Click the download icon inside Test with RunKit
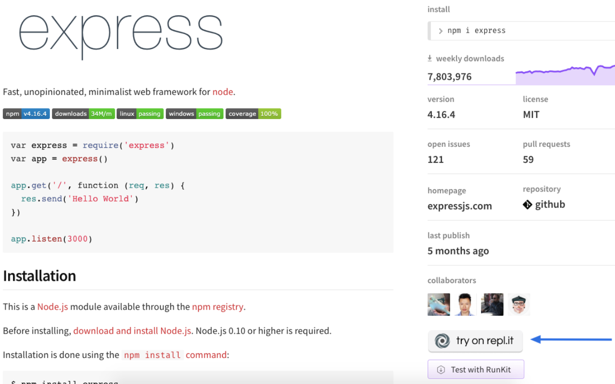Image resolution: width=615 pixels, height=384 pixels. [x=441, y=369]
